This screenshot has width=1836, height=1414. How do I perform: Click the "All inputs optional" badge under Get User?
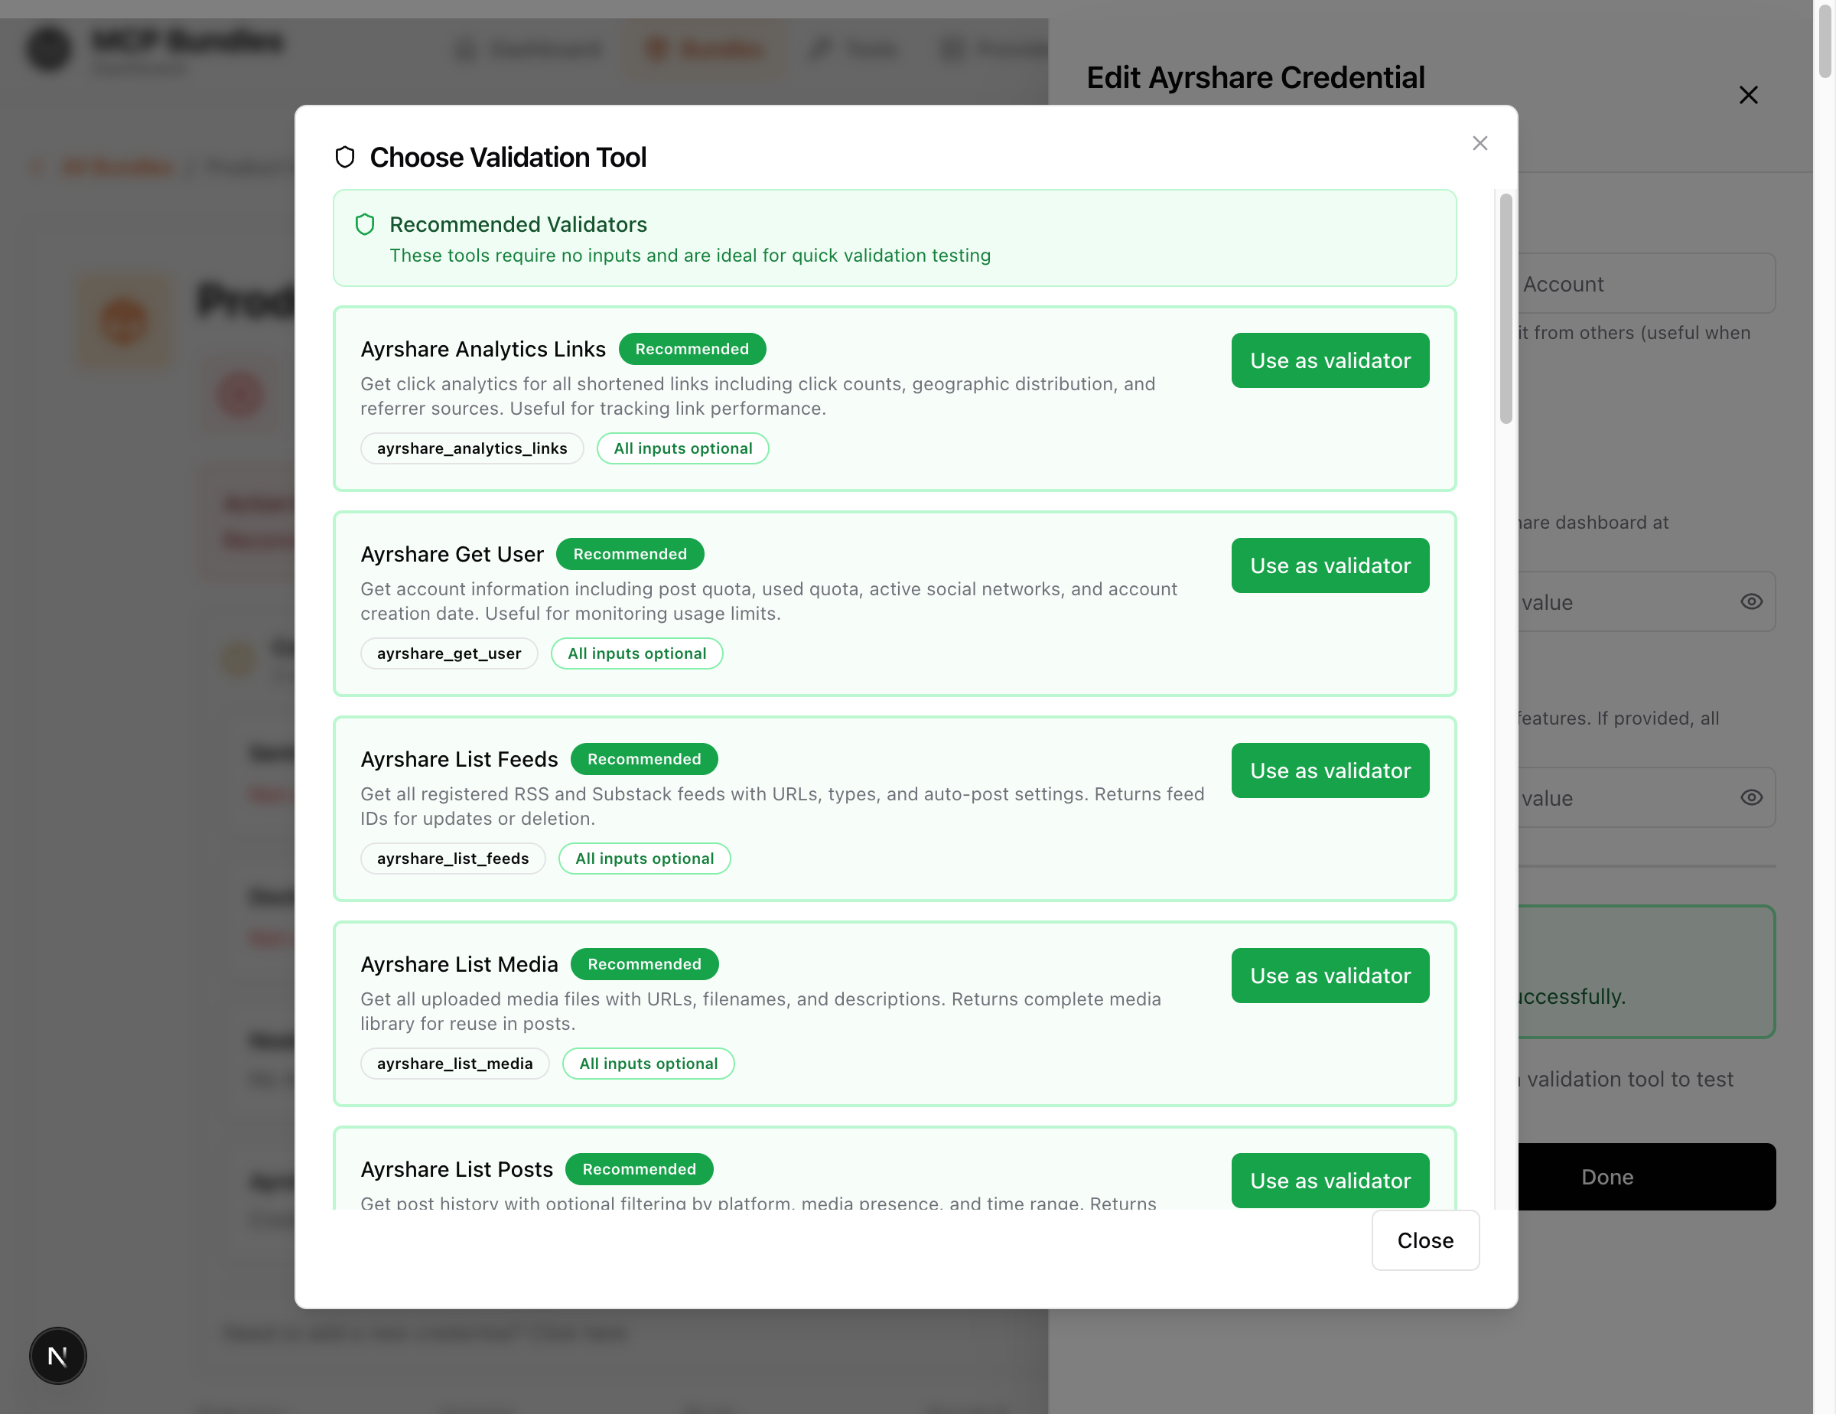[x=636, y=653]
